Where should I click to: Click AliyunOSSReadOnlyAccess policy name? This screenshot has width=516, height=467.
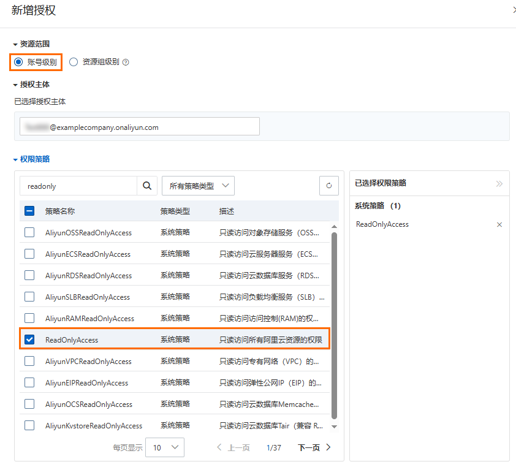[x=88, y=233]
